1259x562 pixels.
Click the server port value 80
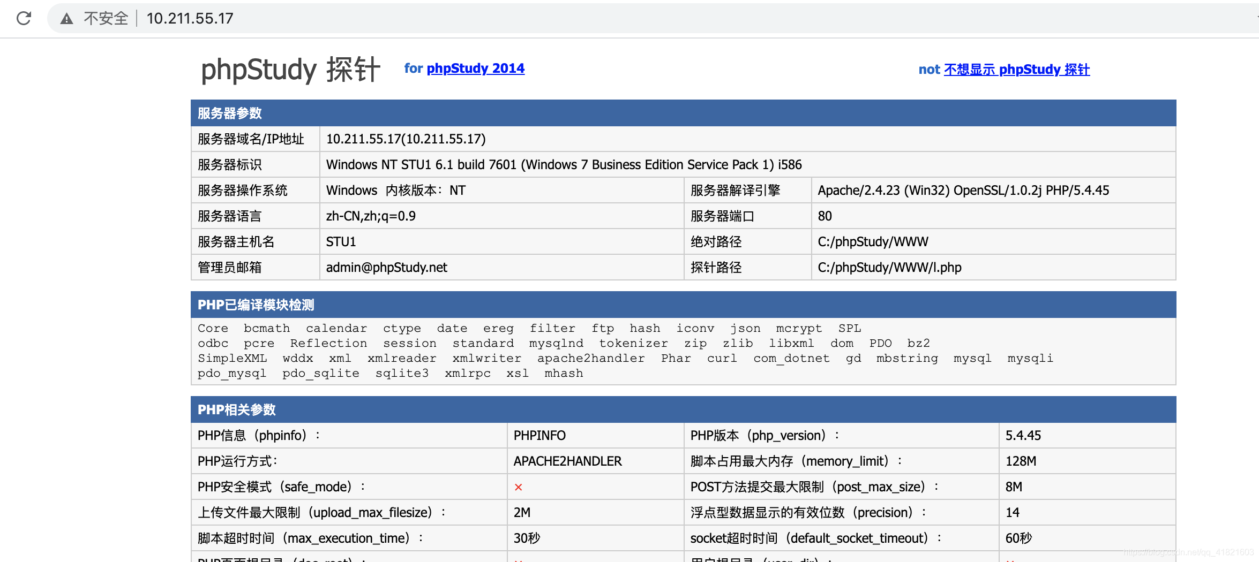(x=825, y=216)
